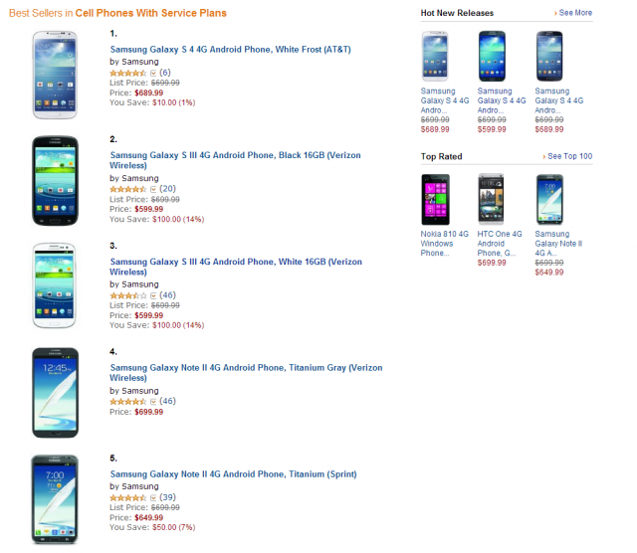Open rating dropdown for Galaxy S 4 White Frost
This screenshot has height=553, width=637.
pos(153,74)
